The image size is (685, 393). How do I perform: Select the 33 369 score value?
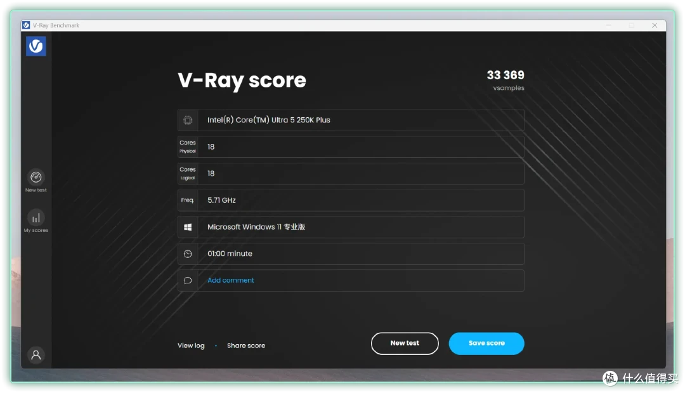506,75
